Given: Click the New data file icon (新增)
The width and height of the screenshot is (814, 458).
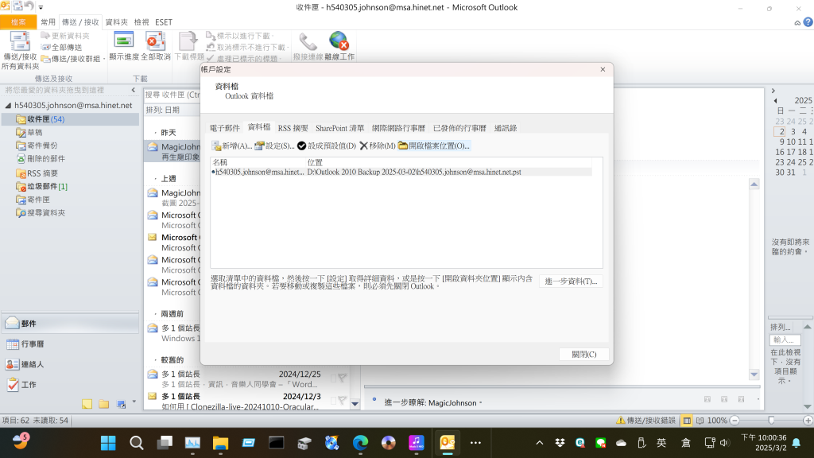Looking at the screenshot, I should pos(217,146).
